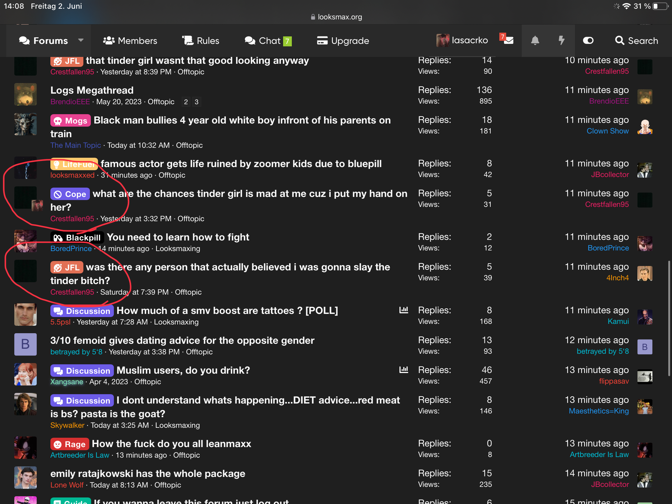Screen dimensions: 672x504
Task: Click the 11 minutes ago timestamp by BoredPrince
Action: pos(597,237)
